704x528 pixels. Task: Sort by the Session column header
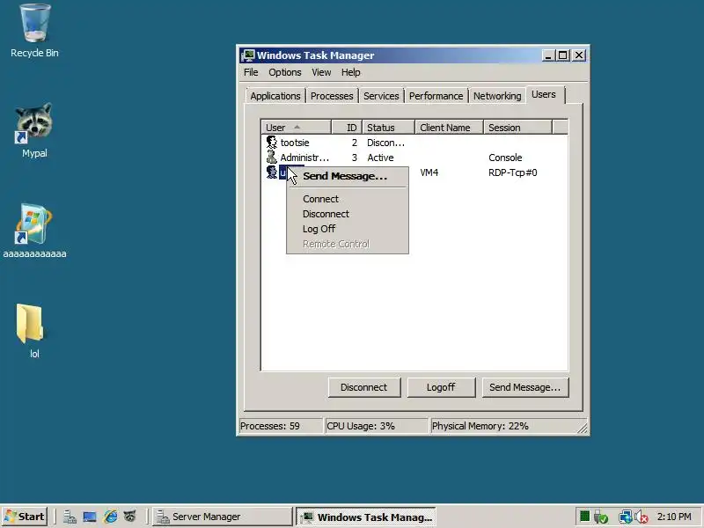(x=517, y=128)
